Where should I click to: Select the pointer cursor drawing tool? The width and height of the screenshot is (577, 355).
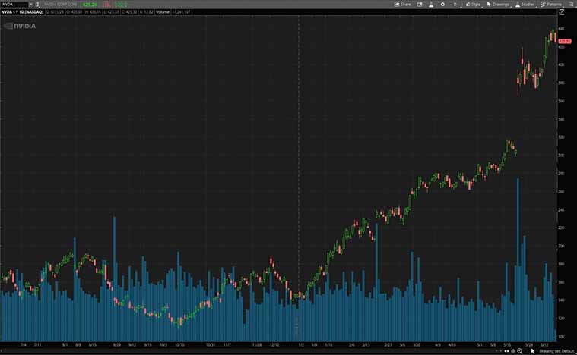533,351
